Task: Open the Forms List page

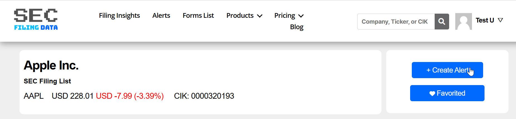Action: click(198, 16)
